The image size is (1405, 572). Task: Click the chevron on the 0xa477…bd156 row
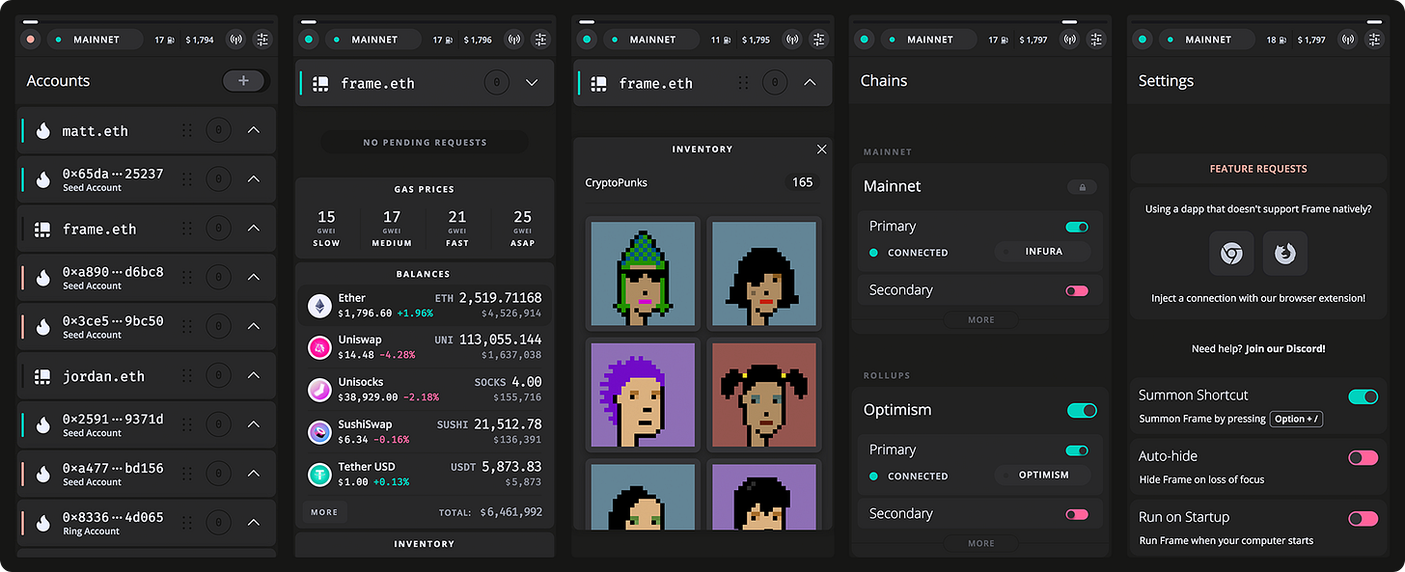[254, 473]
